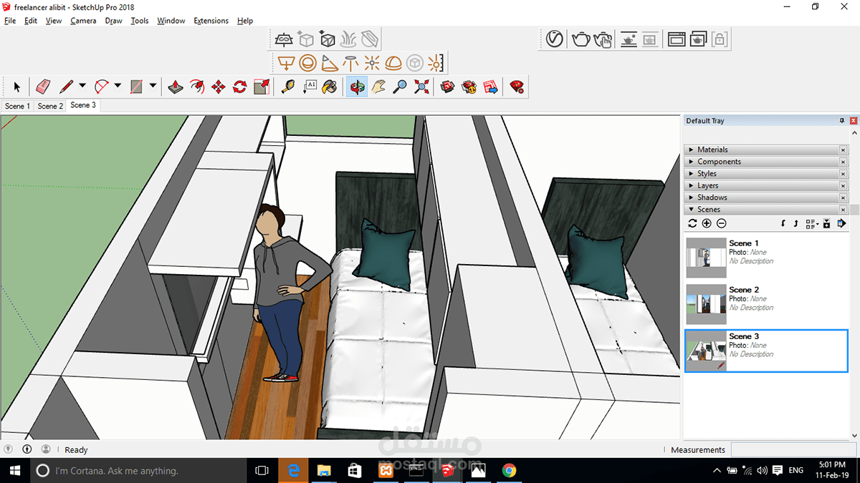Click the Send to LayOut icon
The image size is (860, 483).
pyautogui.click(x=491, y=87)
